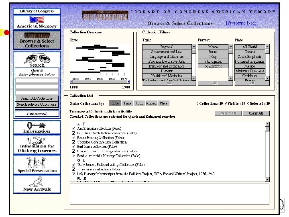This screenshot has width=289, height=217.
Task: Open the Information key icon
Action: [x=36, y=125]
